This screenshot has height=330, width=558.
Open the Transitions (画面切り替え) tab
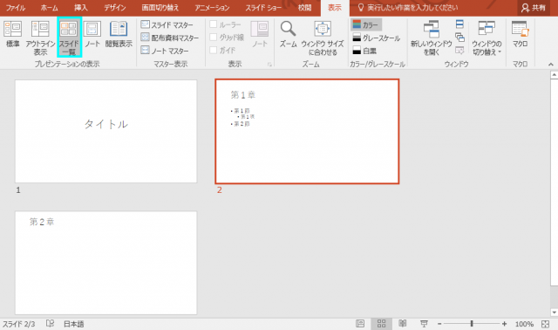(160, 8)
